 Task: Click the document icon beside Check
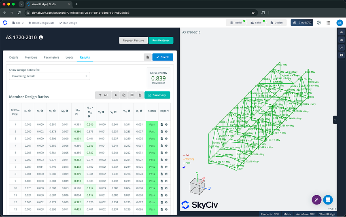[148, 57]
